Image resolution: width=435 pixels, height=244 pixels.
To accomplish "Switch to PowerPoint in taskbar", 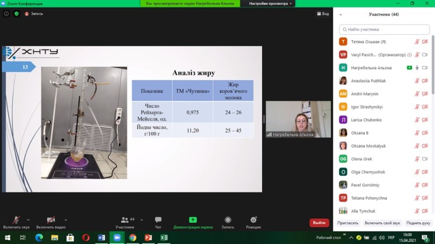I will [148, 237].
